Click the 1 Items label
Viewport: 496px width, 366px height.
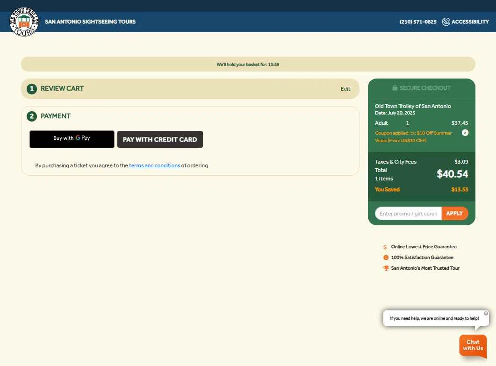[384, 179]
